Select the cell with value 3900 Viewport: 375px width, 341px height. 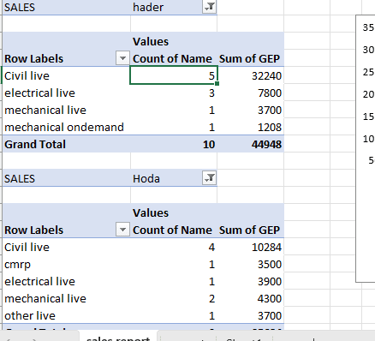click(x=250, y=281)
